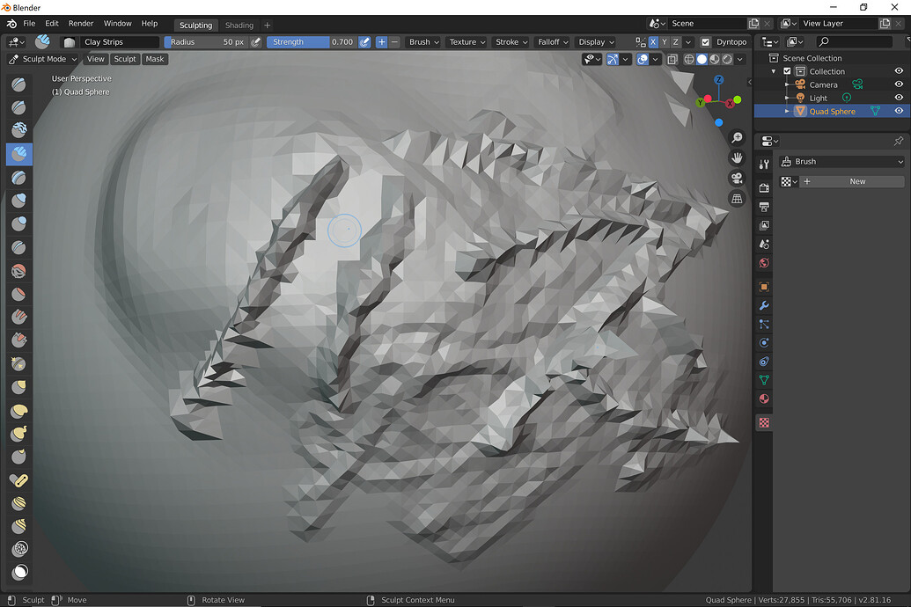Select the Flatten brush tool

(18, 294)
